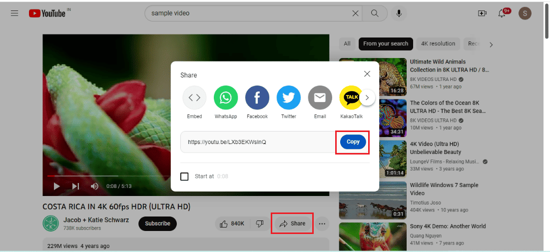Copy the video link
Screen dimensions: 550x252
point(353,142)
